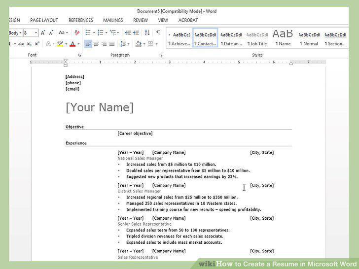Apply the Contact style

[205, 38]
